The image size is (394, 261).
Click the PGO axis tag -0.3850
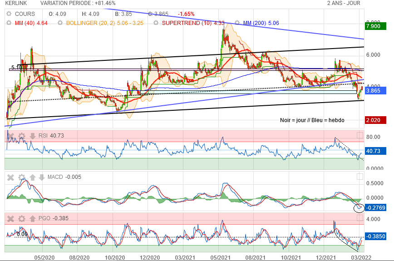pos(375,236)
